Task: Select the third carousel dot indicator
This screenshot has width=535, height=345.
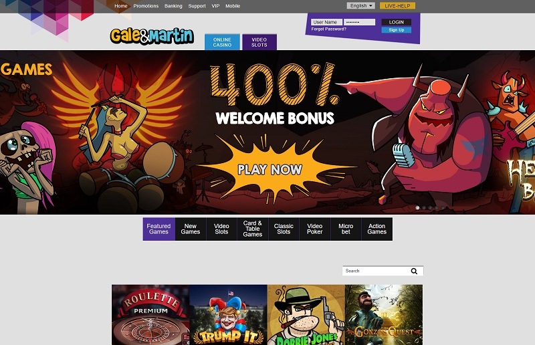Action: point(430,207)
